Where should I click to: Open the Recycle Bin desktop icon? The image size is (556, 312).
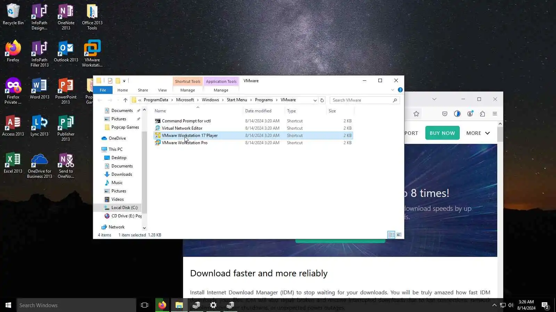13,15
